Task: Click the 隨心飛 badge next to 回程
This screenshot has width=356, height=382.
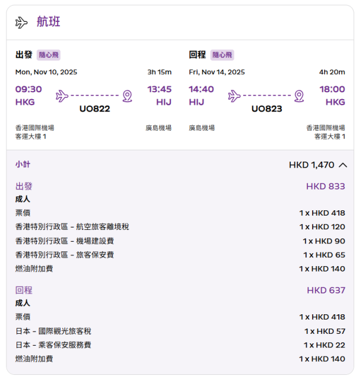Action: pos(222,55)
